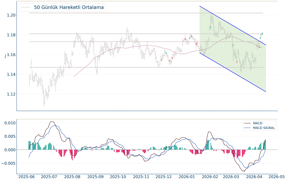Click the moving average line swatch in legend
This screenshot has width=286, height=180.
pos(26,8)
